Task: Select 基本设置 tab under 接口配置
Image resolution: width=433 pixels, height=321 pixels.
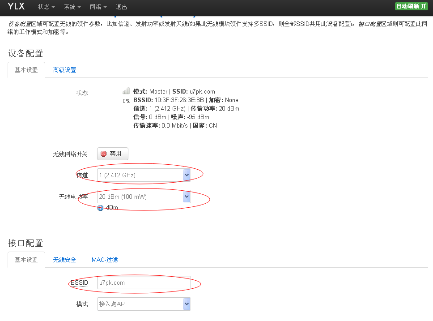Action: coord(26,260)
